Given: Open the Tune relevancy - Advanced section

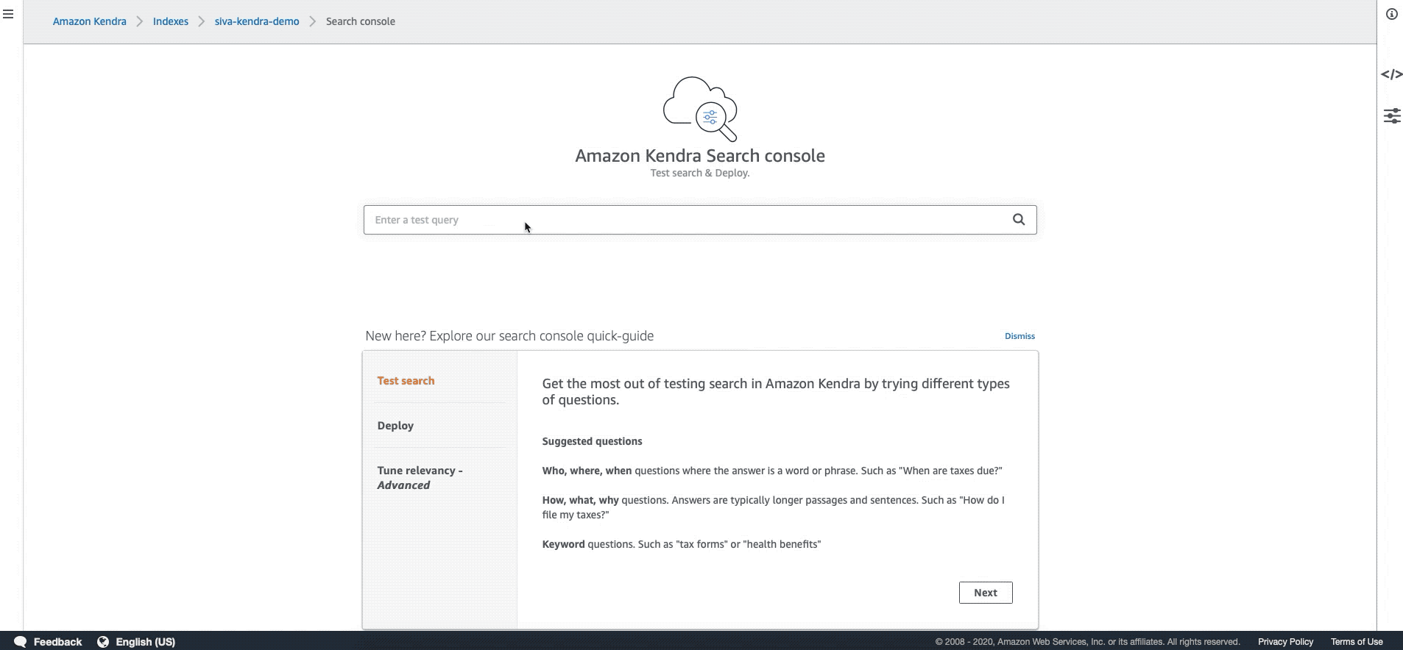Looking at the screenshot, I should point(420,477).
